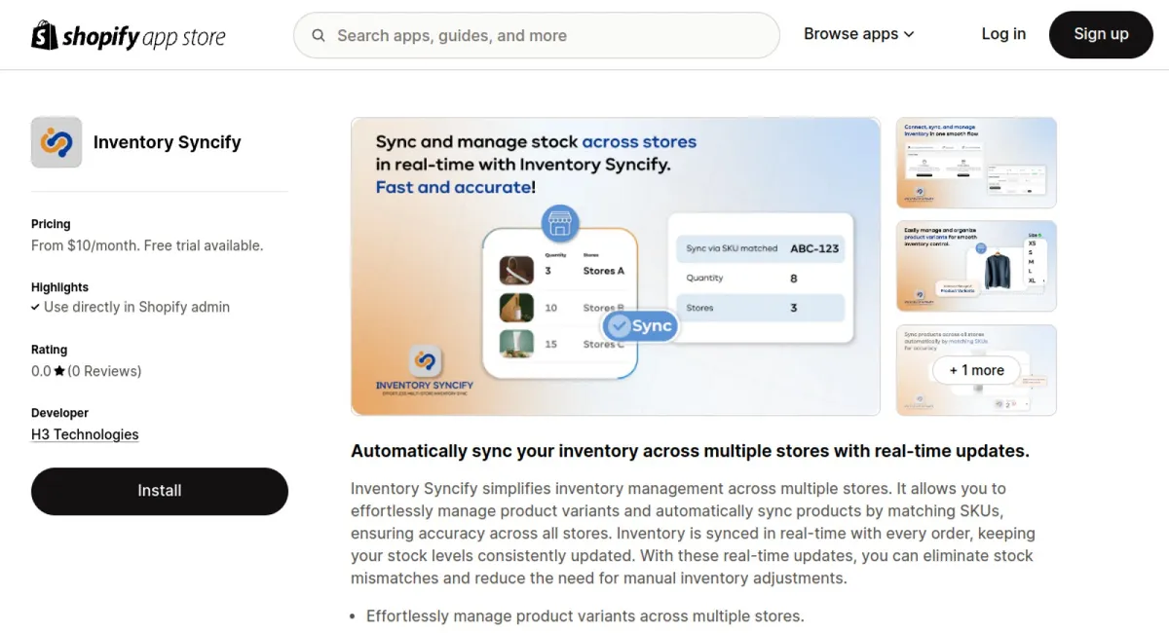Click the blue Sync badge in the banner
1169x633 pixels.
tap(639, 326)
